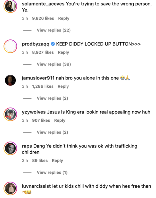
Task: Open luvnarcissist profile avatar
Action: (x=10, y=189)
